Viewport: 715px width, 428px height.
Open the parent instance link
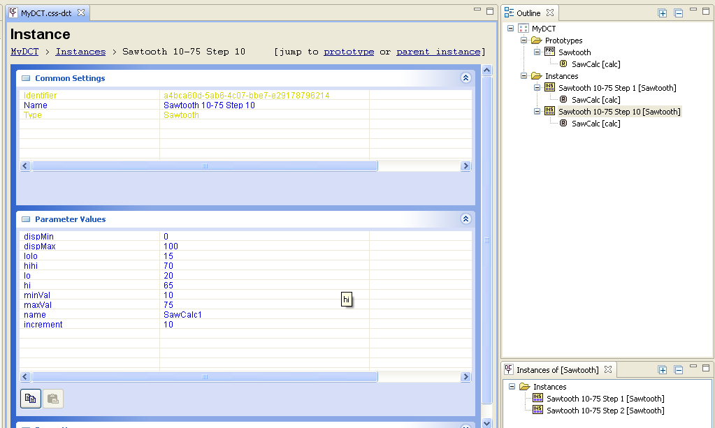pyautogui.click(x=438, y=52)
